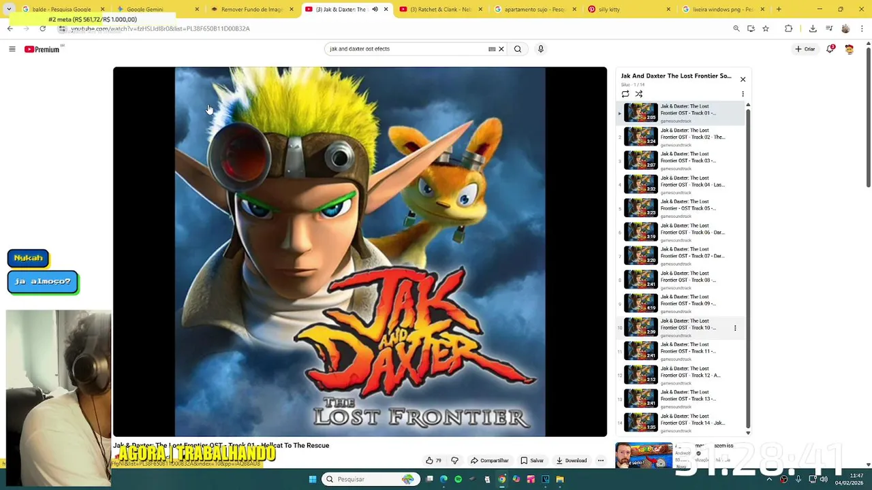The image size is (872, 490).
Task: Open the tab search dropdown arrow
Action: (x=9, y=9)
